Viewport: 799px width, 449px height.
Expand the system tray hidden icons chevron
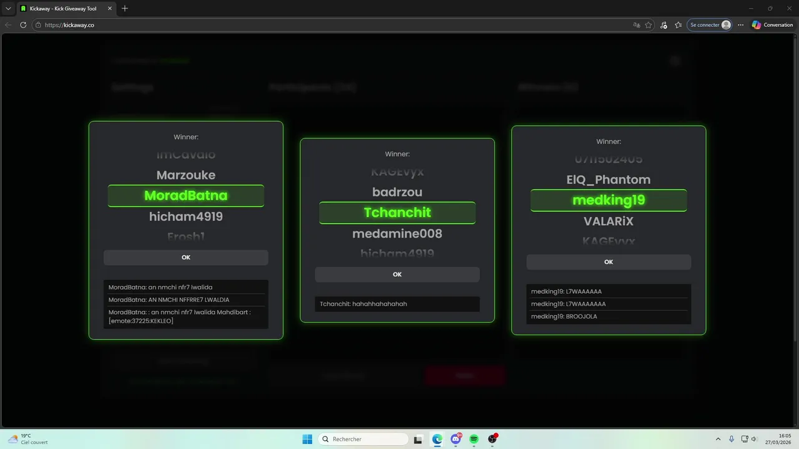[x=718, y=439]
